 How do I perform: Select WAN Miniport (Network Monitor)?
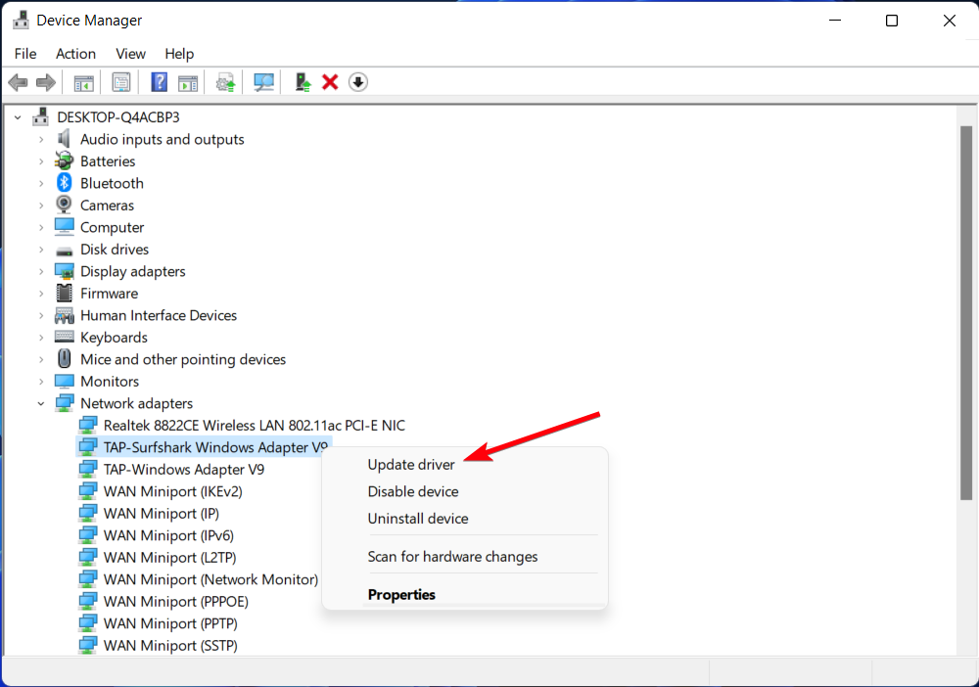[x=210, y=579]
